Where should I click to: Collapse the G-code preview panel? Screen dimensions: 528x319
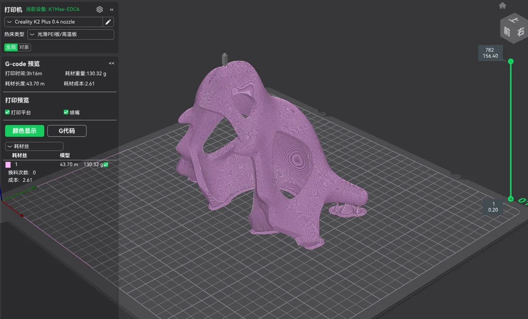tap(112, 63)
